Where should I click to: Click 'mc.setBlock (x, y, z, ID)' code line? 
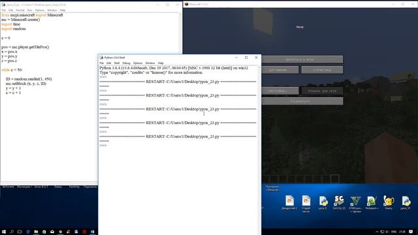click(x=26, y=84)
